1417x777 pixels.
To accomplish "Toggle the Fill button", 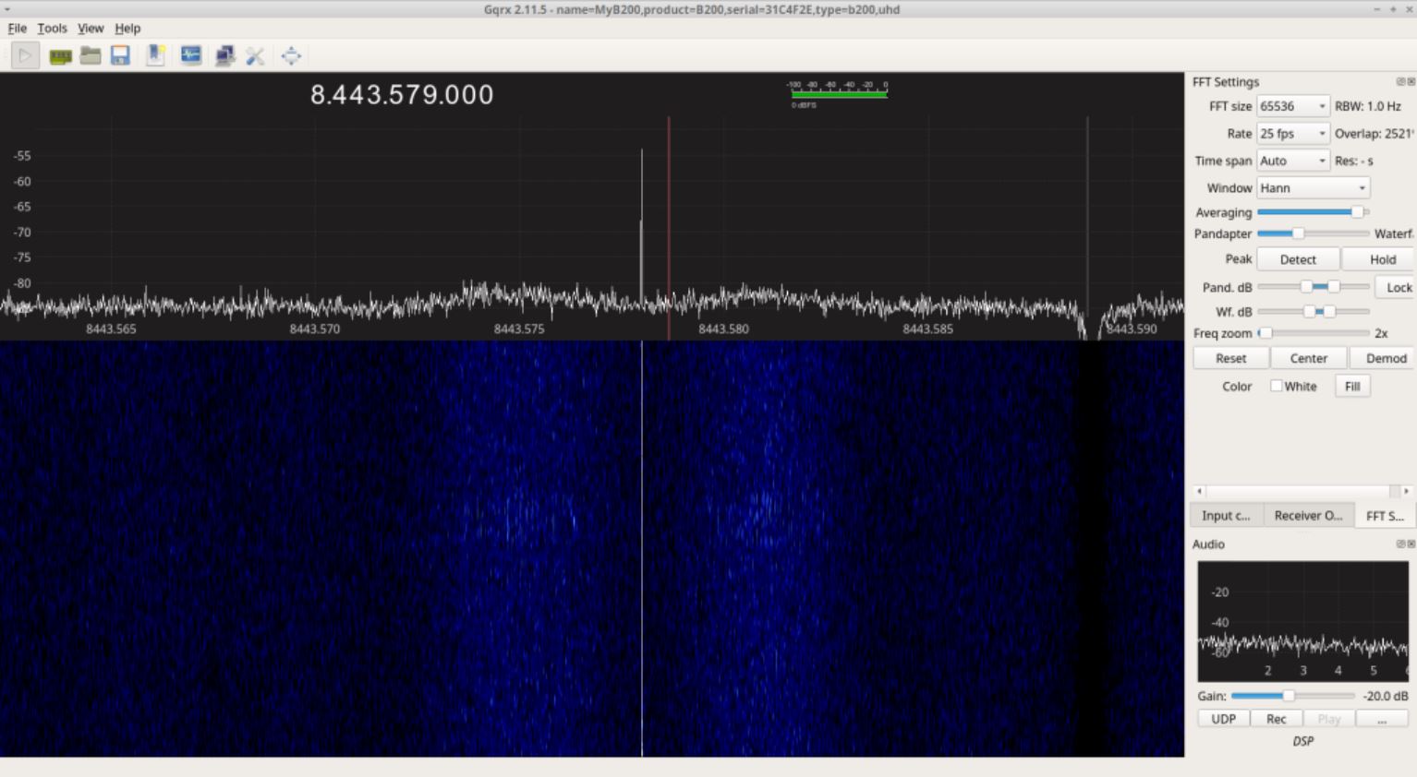I will pyautogui.click(x=1352, y=387).
